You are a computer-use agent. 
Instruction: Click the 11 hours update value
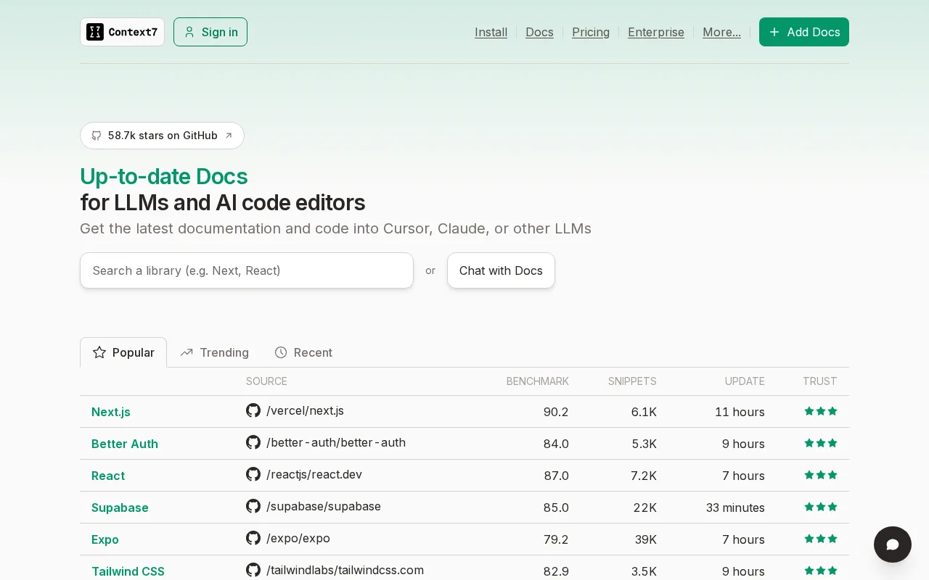click(x=740, y=412)
